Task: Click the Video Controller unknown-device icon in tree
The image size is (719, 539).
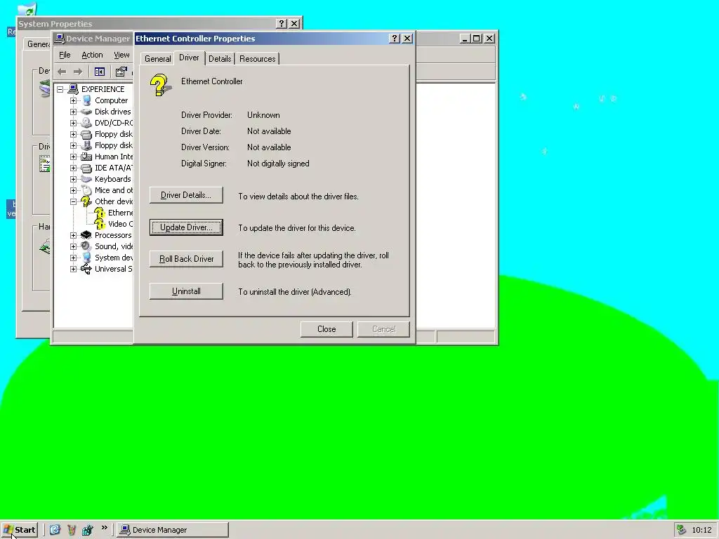Action: [x=100, y=224]
